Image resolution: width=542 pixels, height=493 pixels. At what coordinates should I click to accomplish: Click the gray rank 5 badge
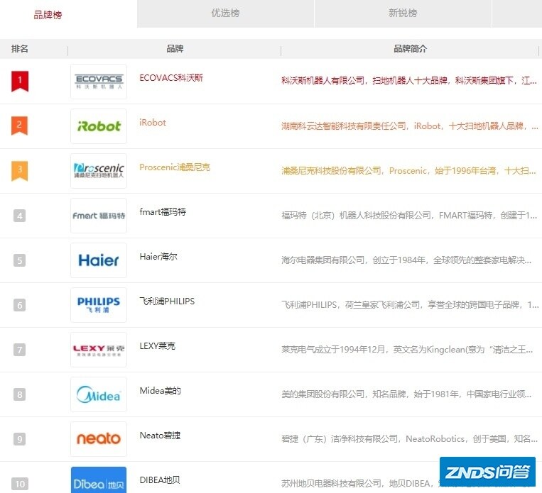point(19,260)
